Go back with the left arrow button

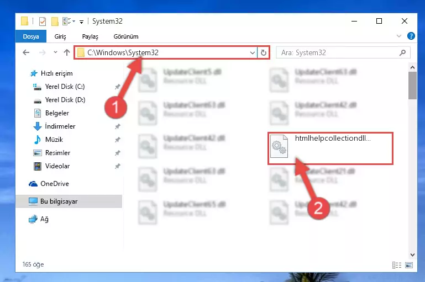click(26, 52)
